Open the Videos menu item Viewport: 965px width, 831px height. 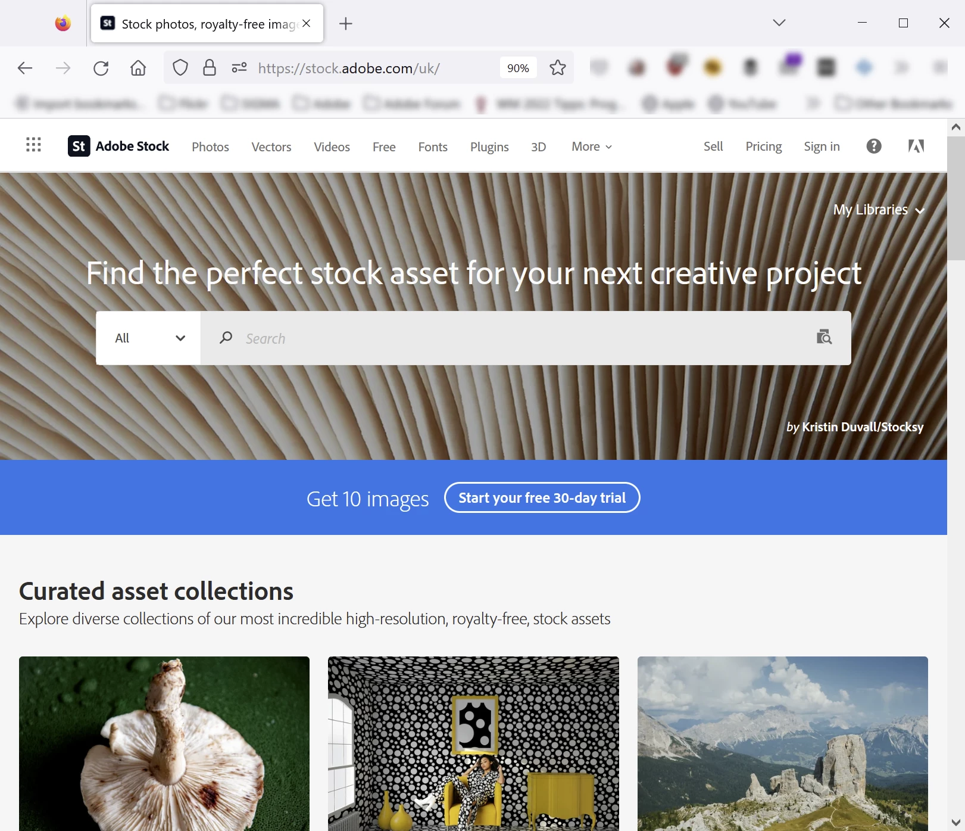[332, 147]
